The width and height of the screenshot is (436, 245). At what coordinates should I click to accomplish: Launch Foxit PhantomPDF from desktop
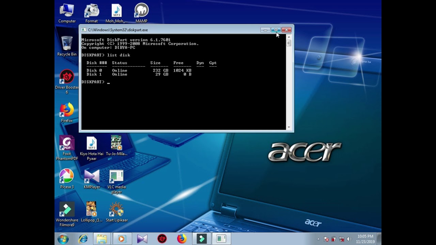pyautogui.click(x=67, y=148)
